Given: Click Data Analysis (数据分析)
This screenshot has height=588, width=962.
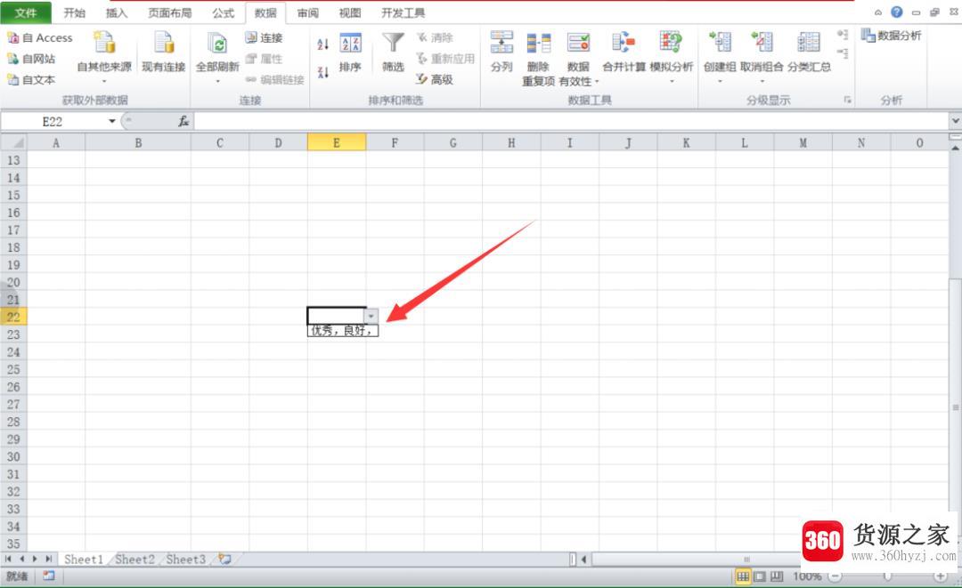Looking at the screenshot, I should pyautogui.click(x=891, y=36).
